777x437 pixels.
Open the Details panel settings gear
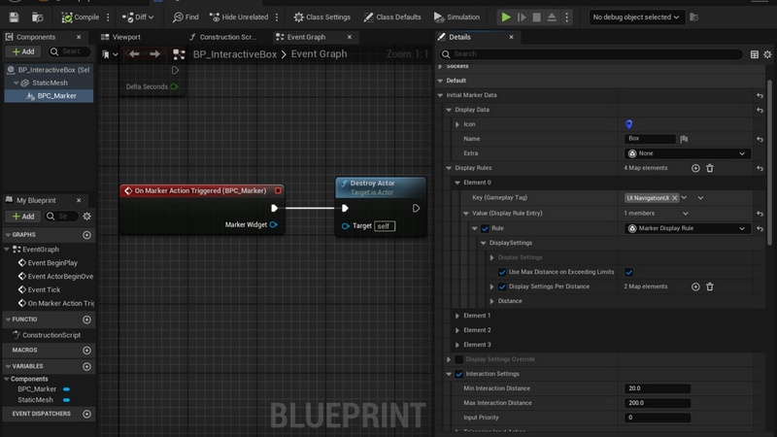coord(767,54)
